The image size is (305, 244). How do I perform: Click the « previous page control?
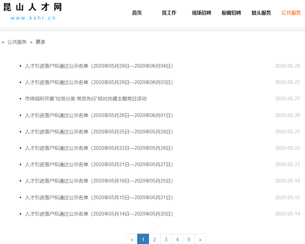pos(131,239)
